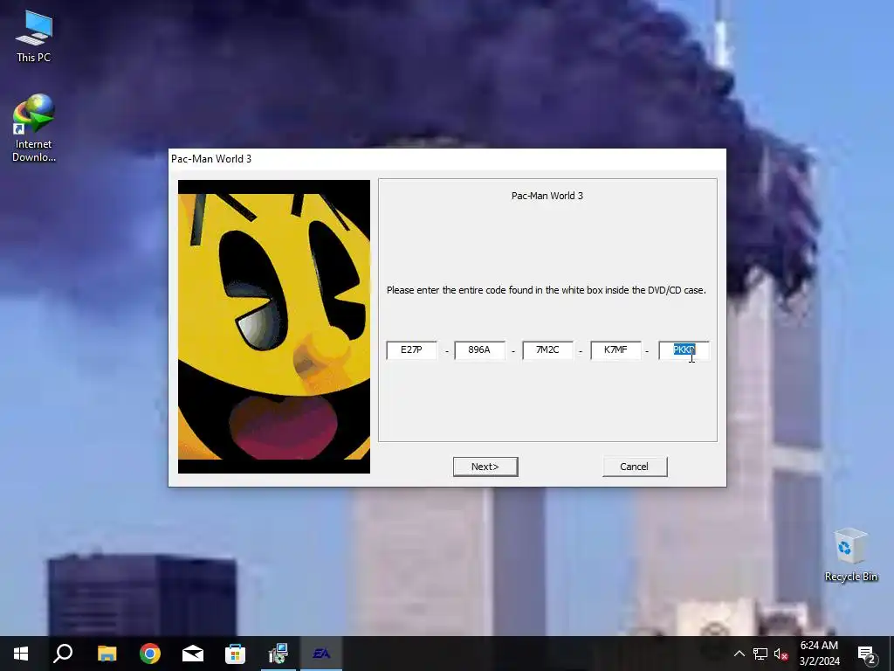Switch to the EA installer taskbar icon

click(x=321, y=654)
